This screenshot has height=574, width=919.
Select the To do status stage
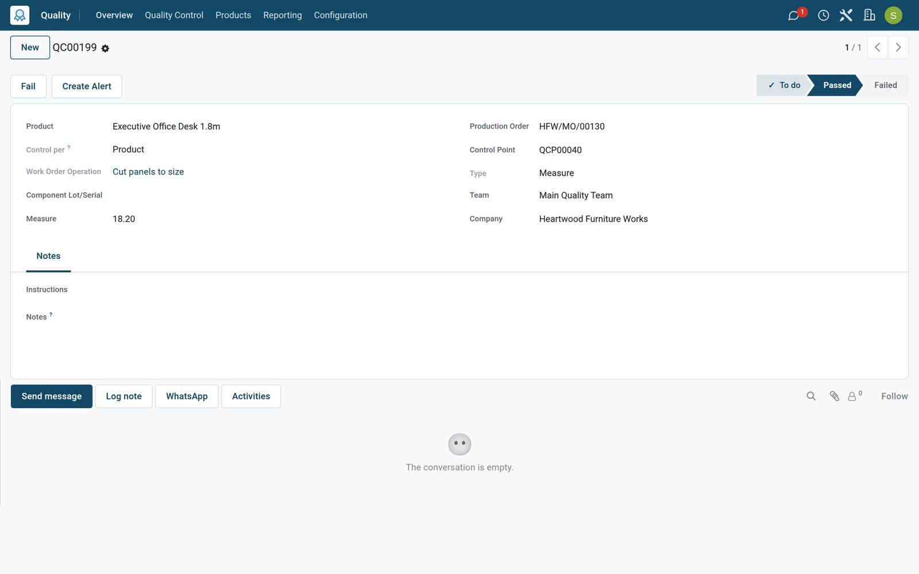coord(783,85)
